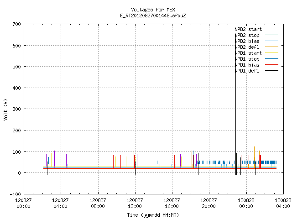Click the 100 y-axis tick label

[16, 152]
